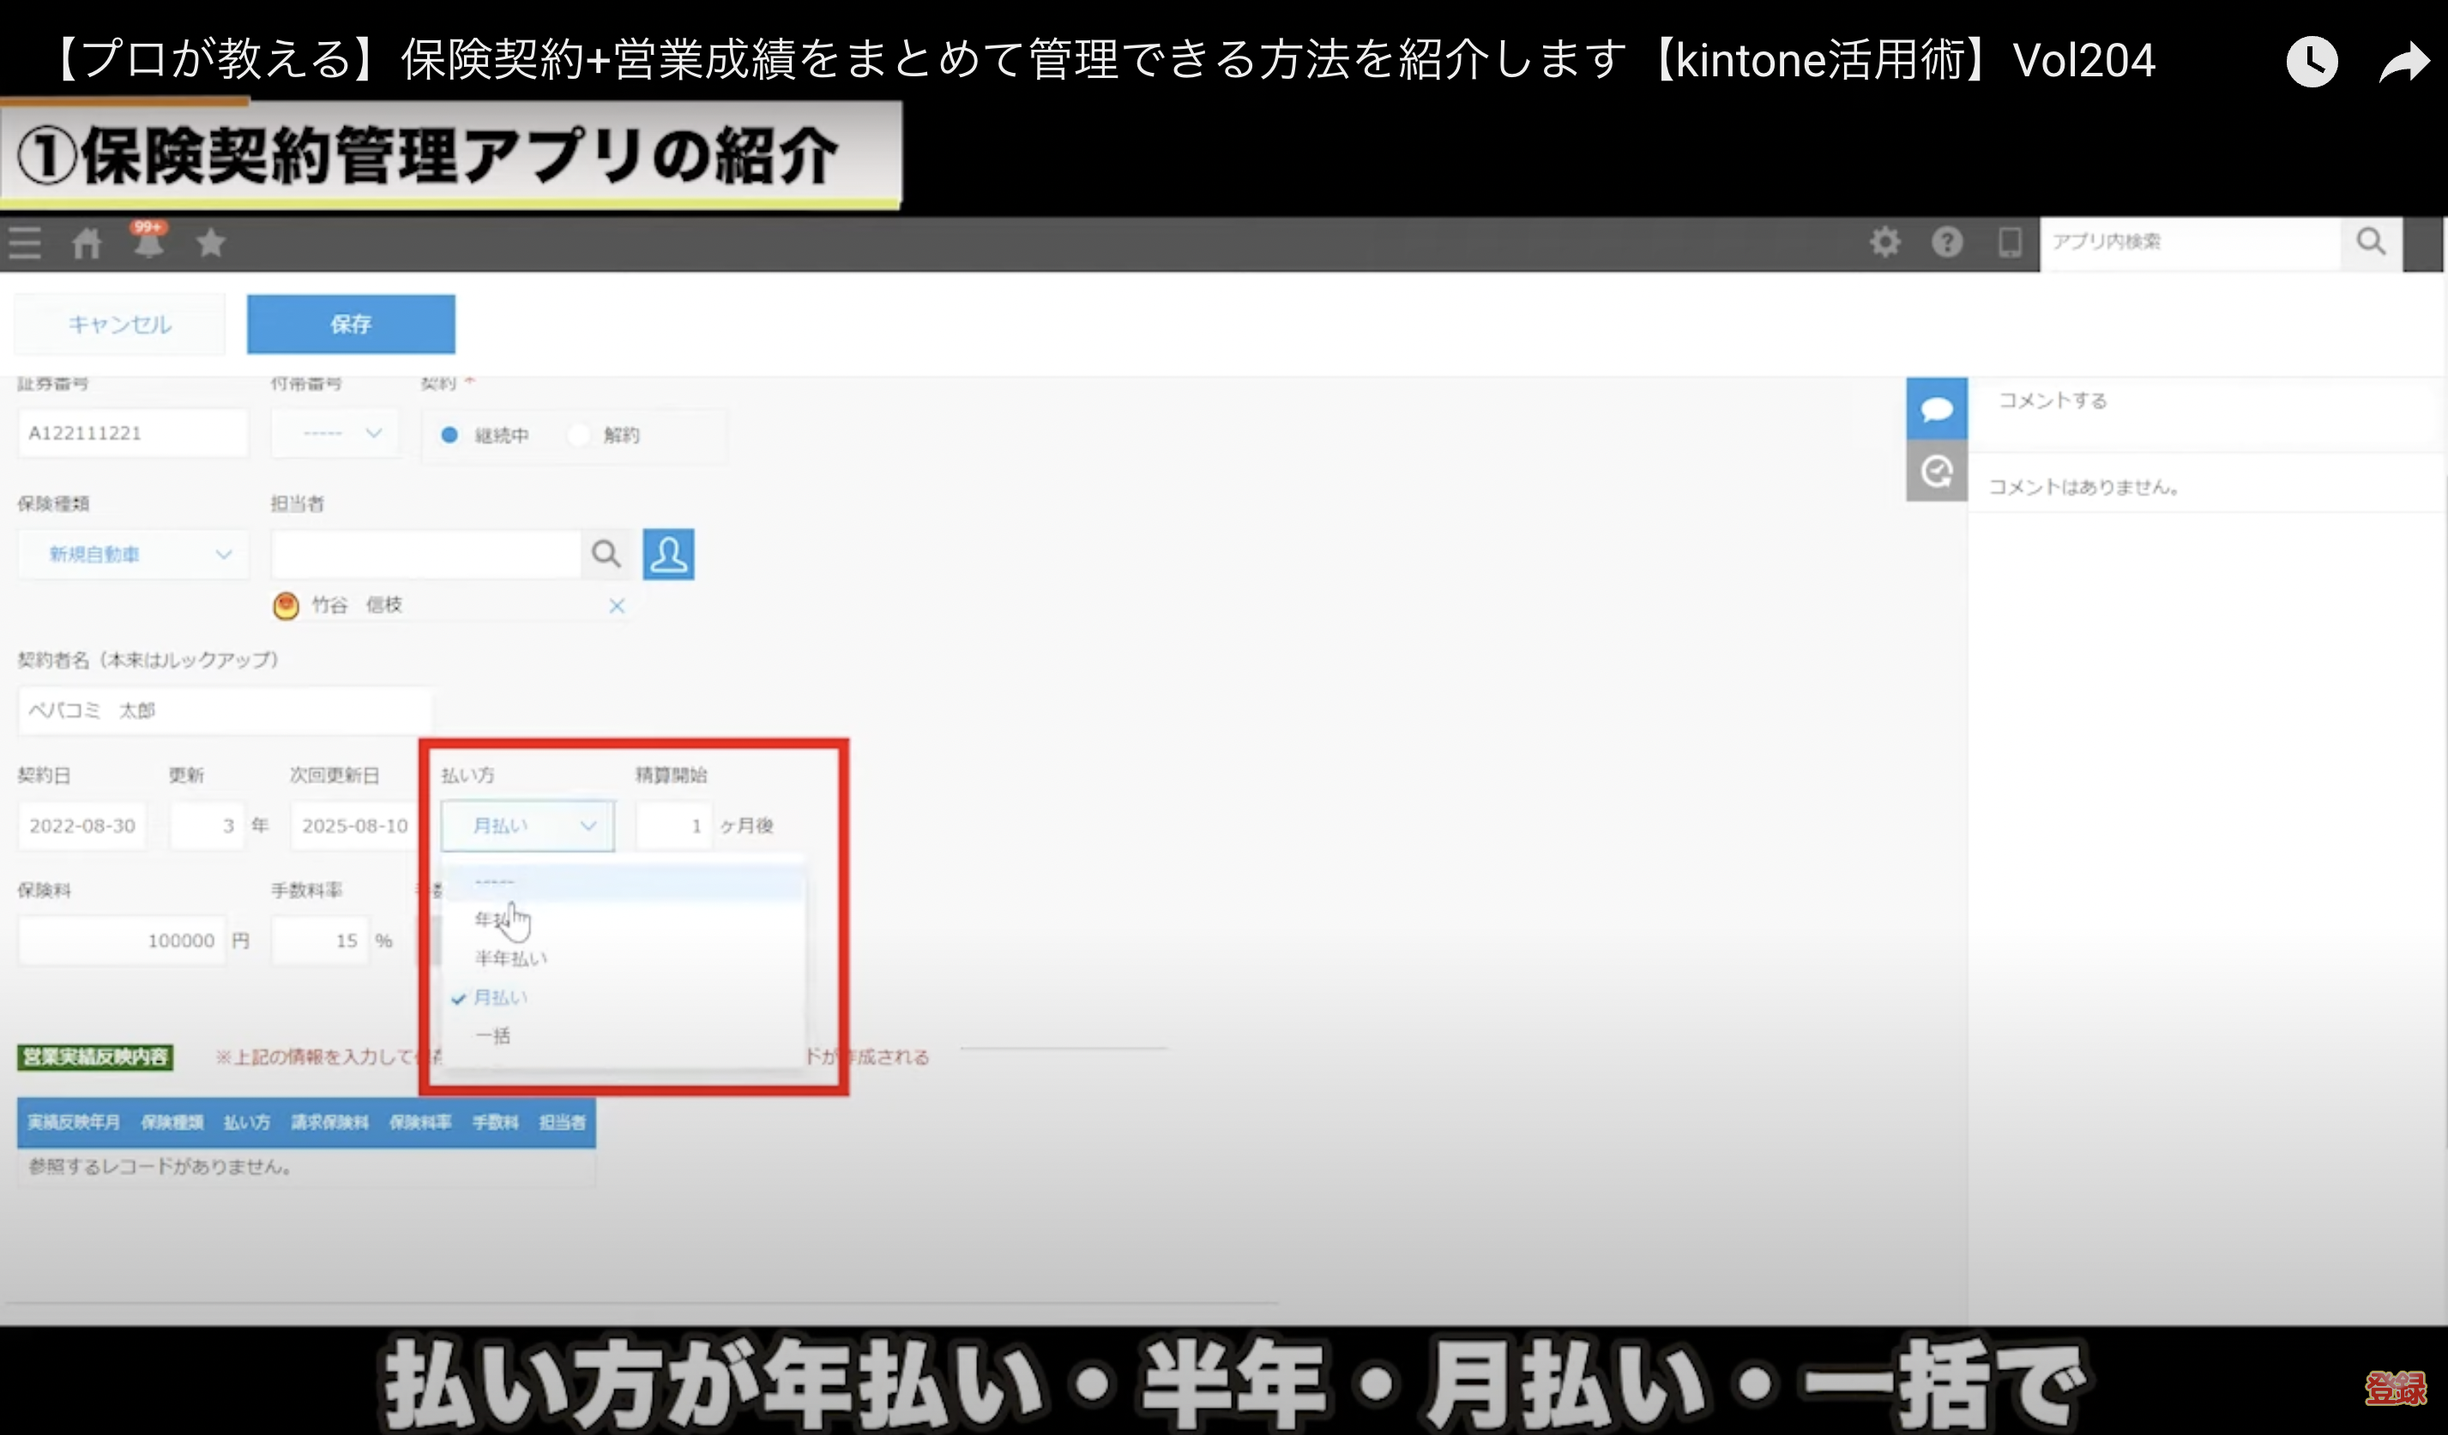Expand the 付帯番号 dropdown
Viewport: 2448px width, 1435px height.
tap(335, 433)
